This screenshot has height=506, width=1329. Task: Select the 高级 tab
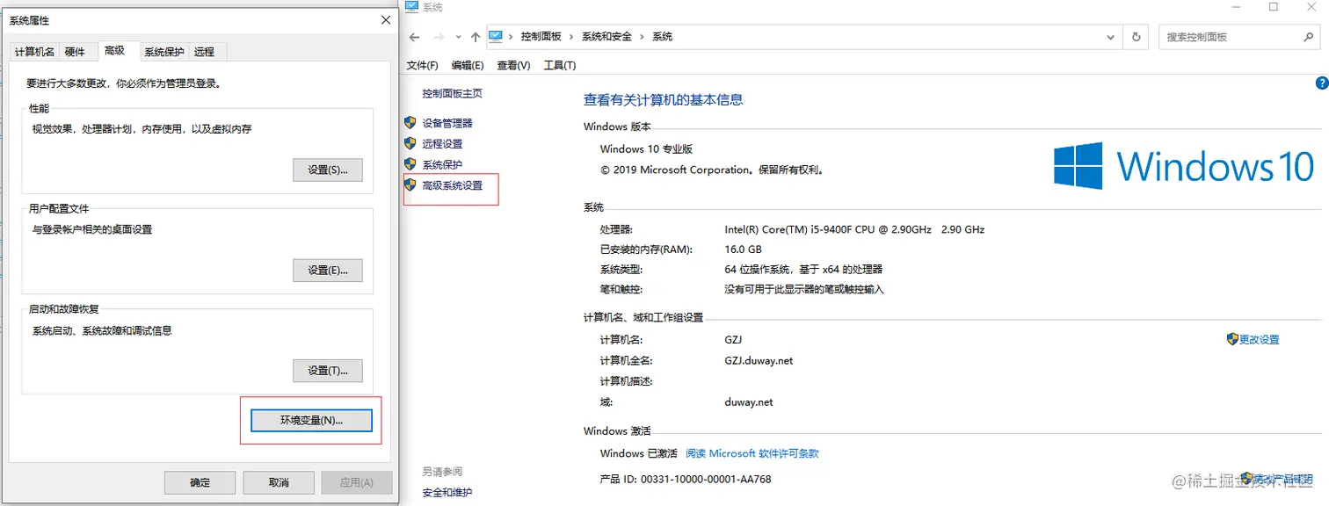tap(115, 51)
